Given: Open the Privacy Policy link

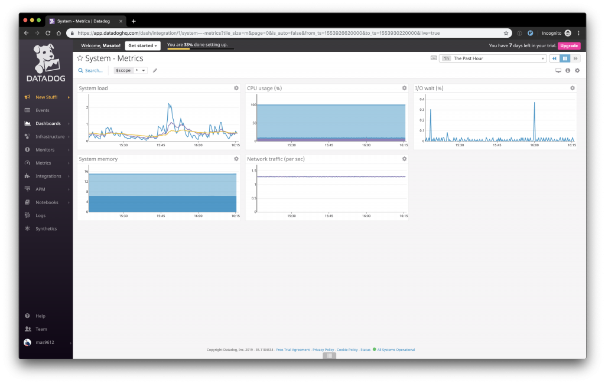Looking at the screenshot, I should tap(323, 350).
